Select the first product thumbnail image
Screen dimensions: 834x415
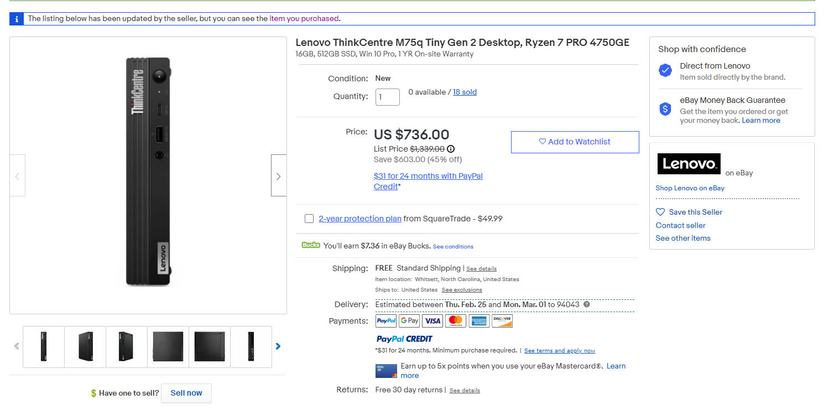click(x=44, y=347)
